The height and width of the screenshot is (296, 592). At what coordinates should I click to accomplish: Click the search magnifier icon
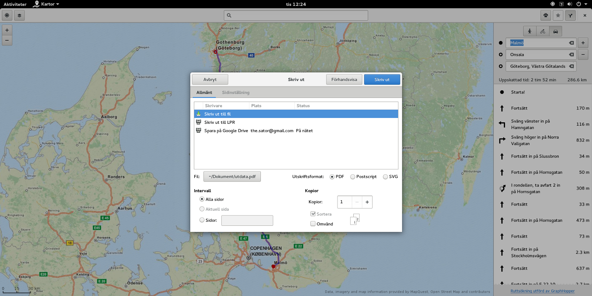coord(229,16)
